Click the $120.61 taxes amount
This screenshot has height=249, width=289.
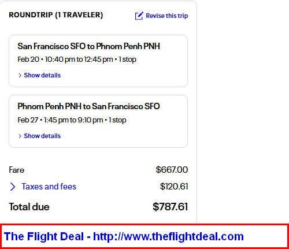(174, 187)
